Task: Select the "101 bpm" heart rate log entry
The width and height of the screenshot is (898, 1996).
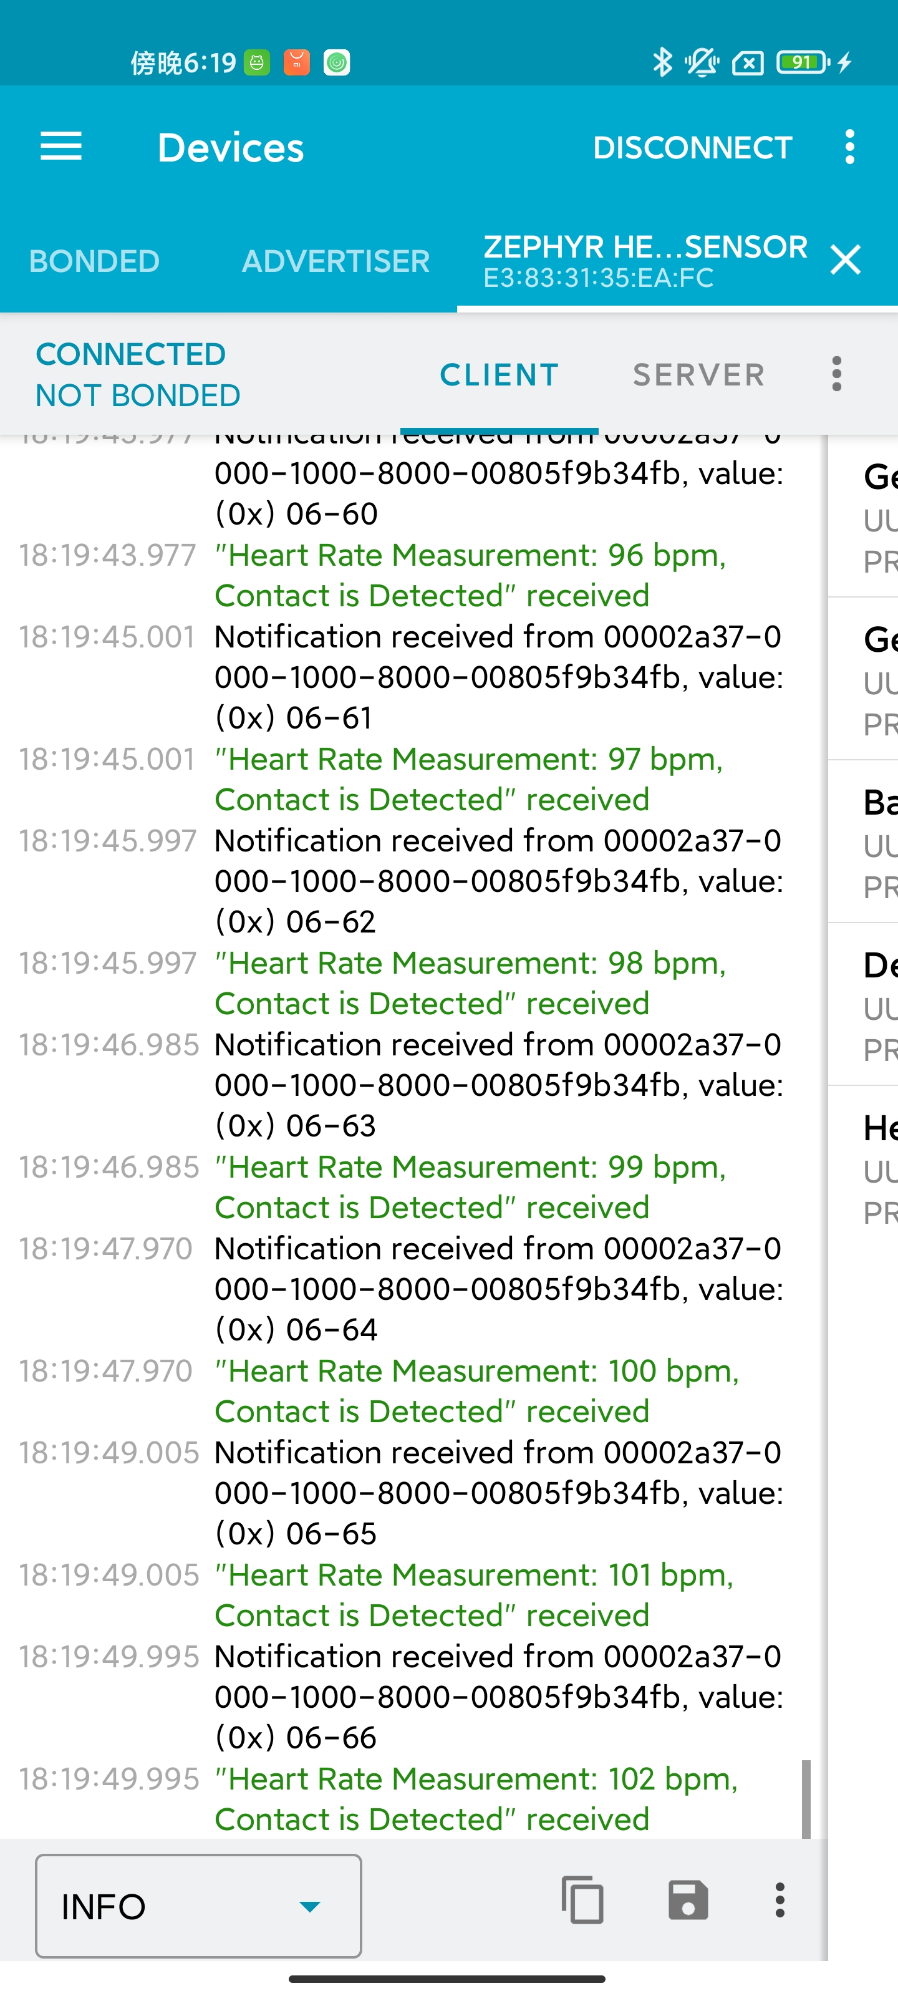Action: tap(474, 1595)
